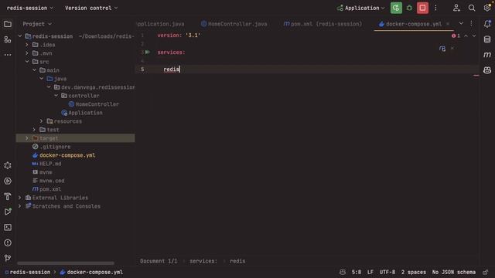Expand the .idea folder
Screen dimensions: 495x278
coord(27,45)
